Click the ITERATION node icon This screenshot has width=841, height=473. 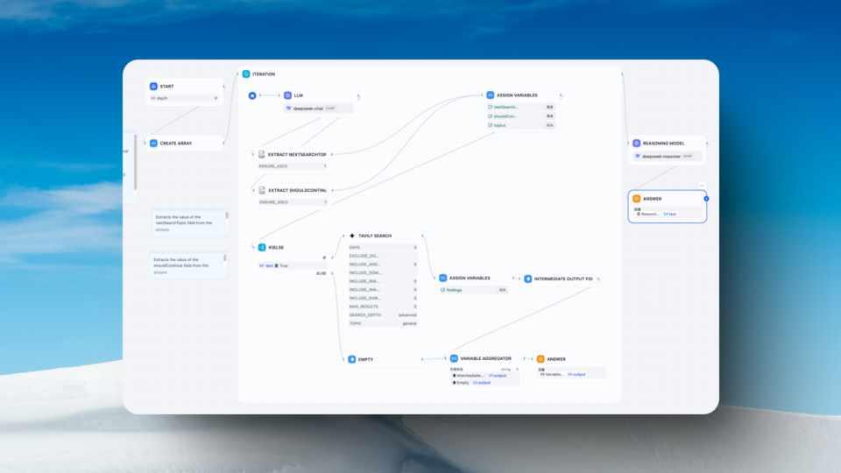pos(246,74)
